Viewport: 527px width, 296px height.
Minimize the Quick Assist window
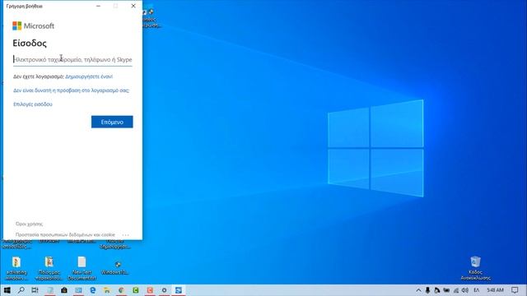pyautogui.click(x=98, y=6)
